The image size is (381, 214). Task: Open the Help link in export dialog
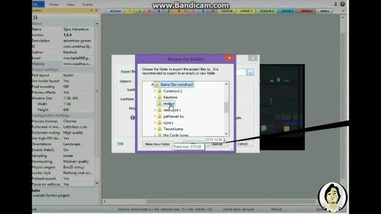[120, 144]
